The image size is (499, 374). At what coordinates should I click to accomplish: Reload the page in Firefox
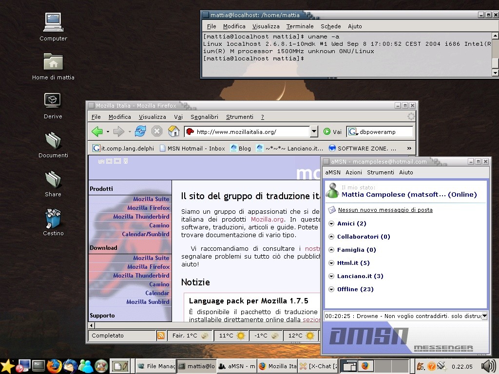coord(140,131)
